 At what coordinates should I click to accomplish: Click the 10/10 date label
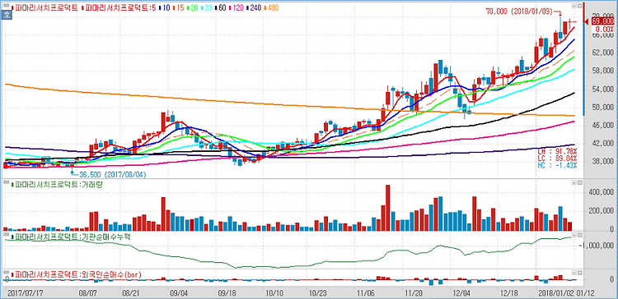click(274, 293)
